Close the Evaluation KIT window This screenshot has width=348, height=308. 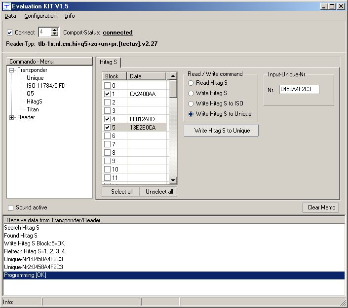(x=341, y=6)
